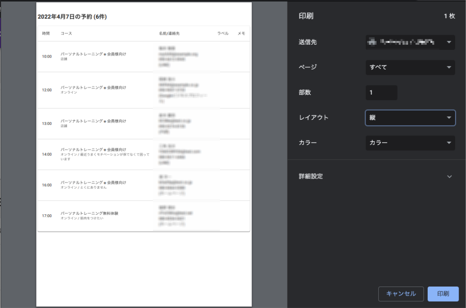Open the カラー color mode dropdown
This screenshot has height=308, width=466.
(x=410, y=143)
